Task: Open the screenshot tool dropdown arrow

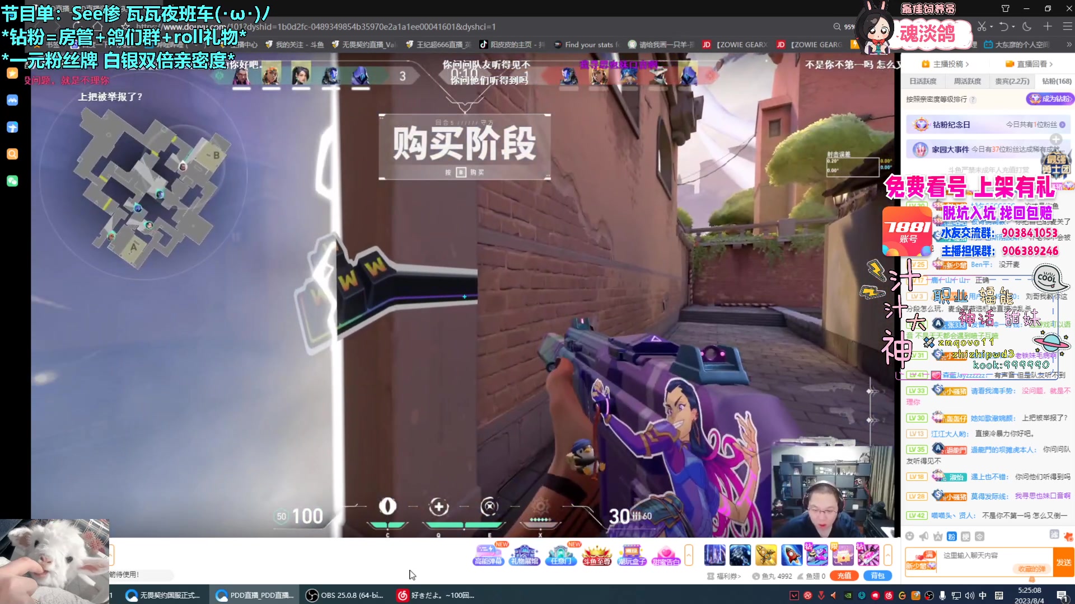Action: 991,26
